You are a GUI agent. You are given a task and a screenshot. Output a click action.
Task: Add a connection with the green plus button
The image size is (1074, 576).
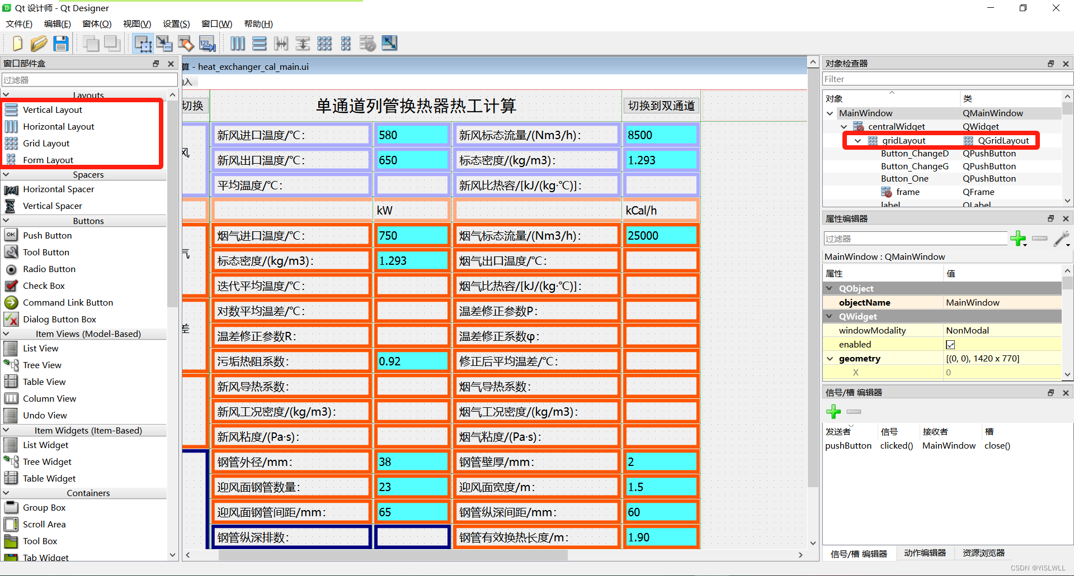click(833, 412)
